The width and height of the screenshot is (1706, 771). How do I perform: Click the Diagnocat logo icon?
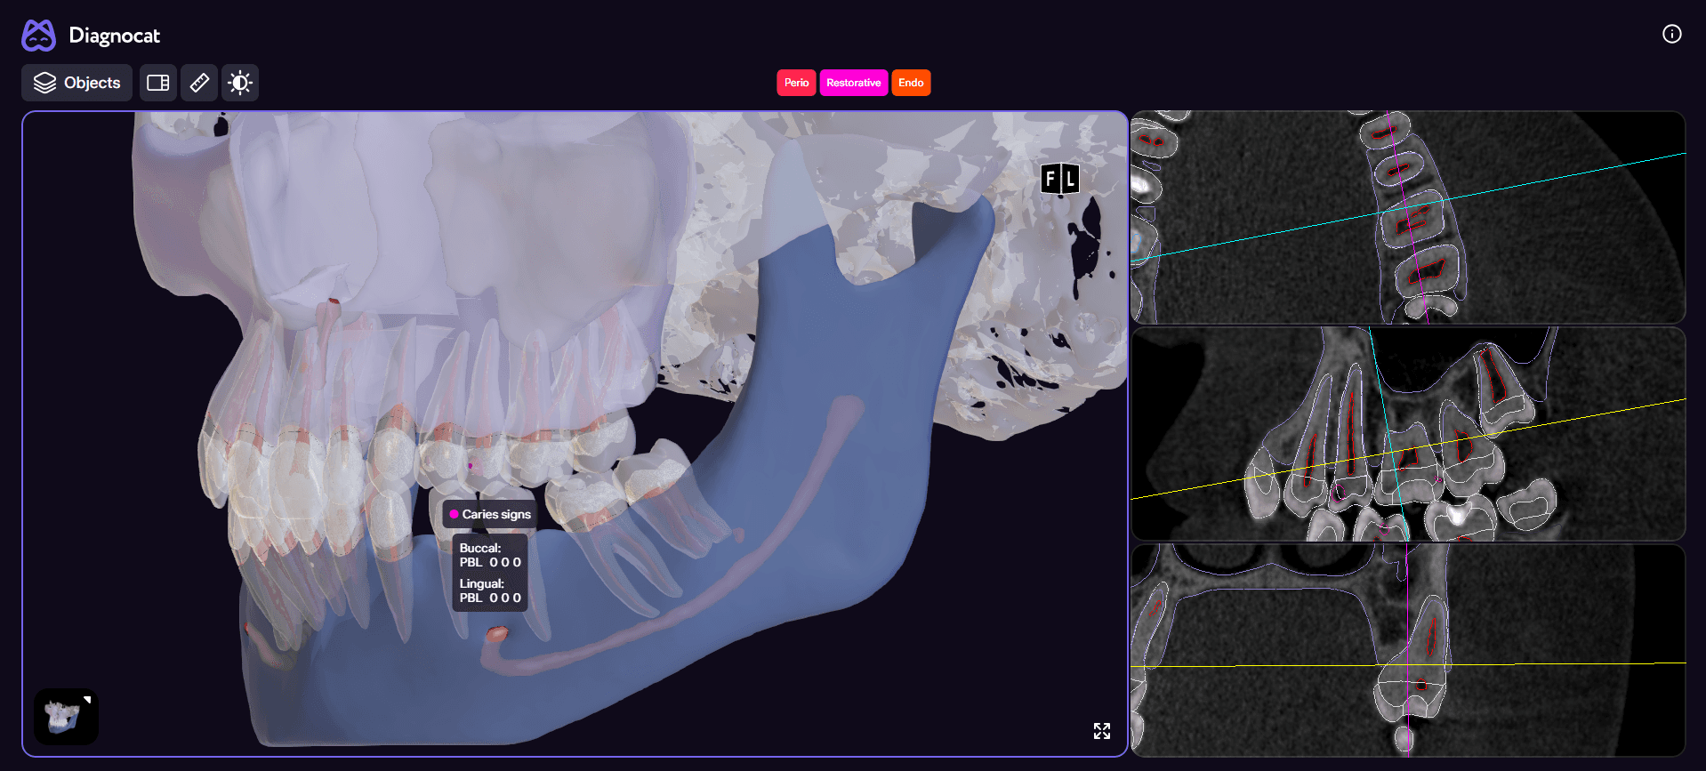38,36
